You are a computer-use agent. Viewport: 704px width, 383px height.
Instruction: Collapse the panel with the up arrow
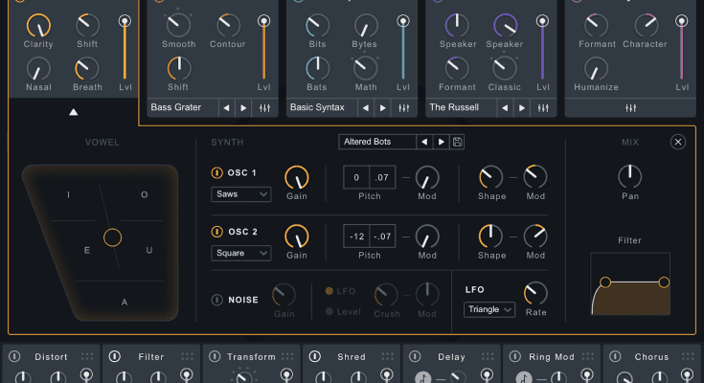74,112
